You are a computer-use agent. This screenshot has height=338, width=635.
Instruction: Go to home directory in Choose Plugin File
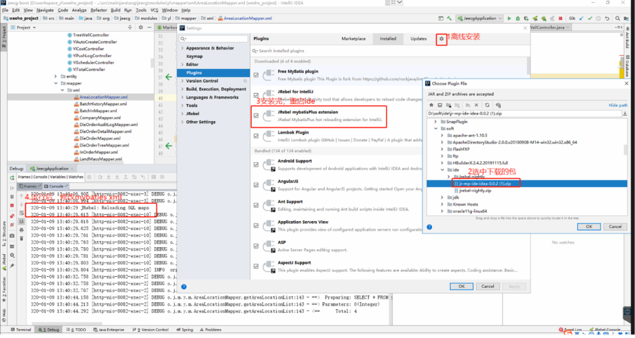(x=431, y=105)
